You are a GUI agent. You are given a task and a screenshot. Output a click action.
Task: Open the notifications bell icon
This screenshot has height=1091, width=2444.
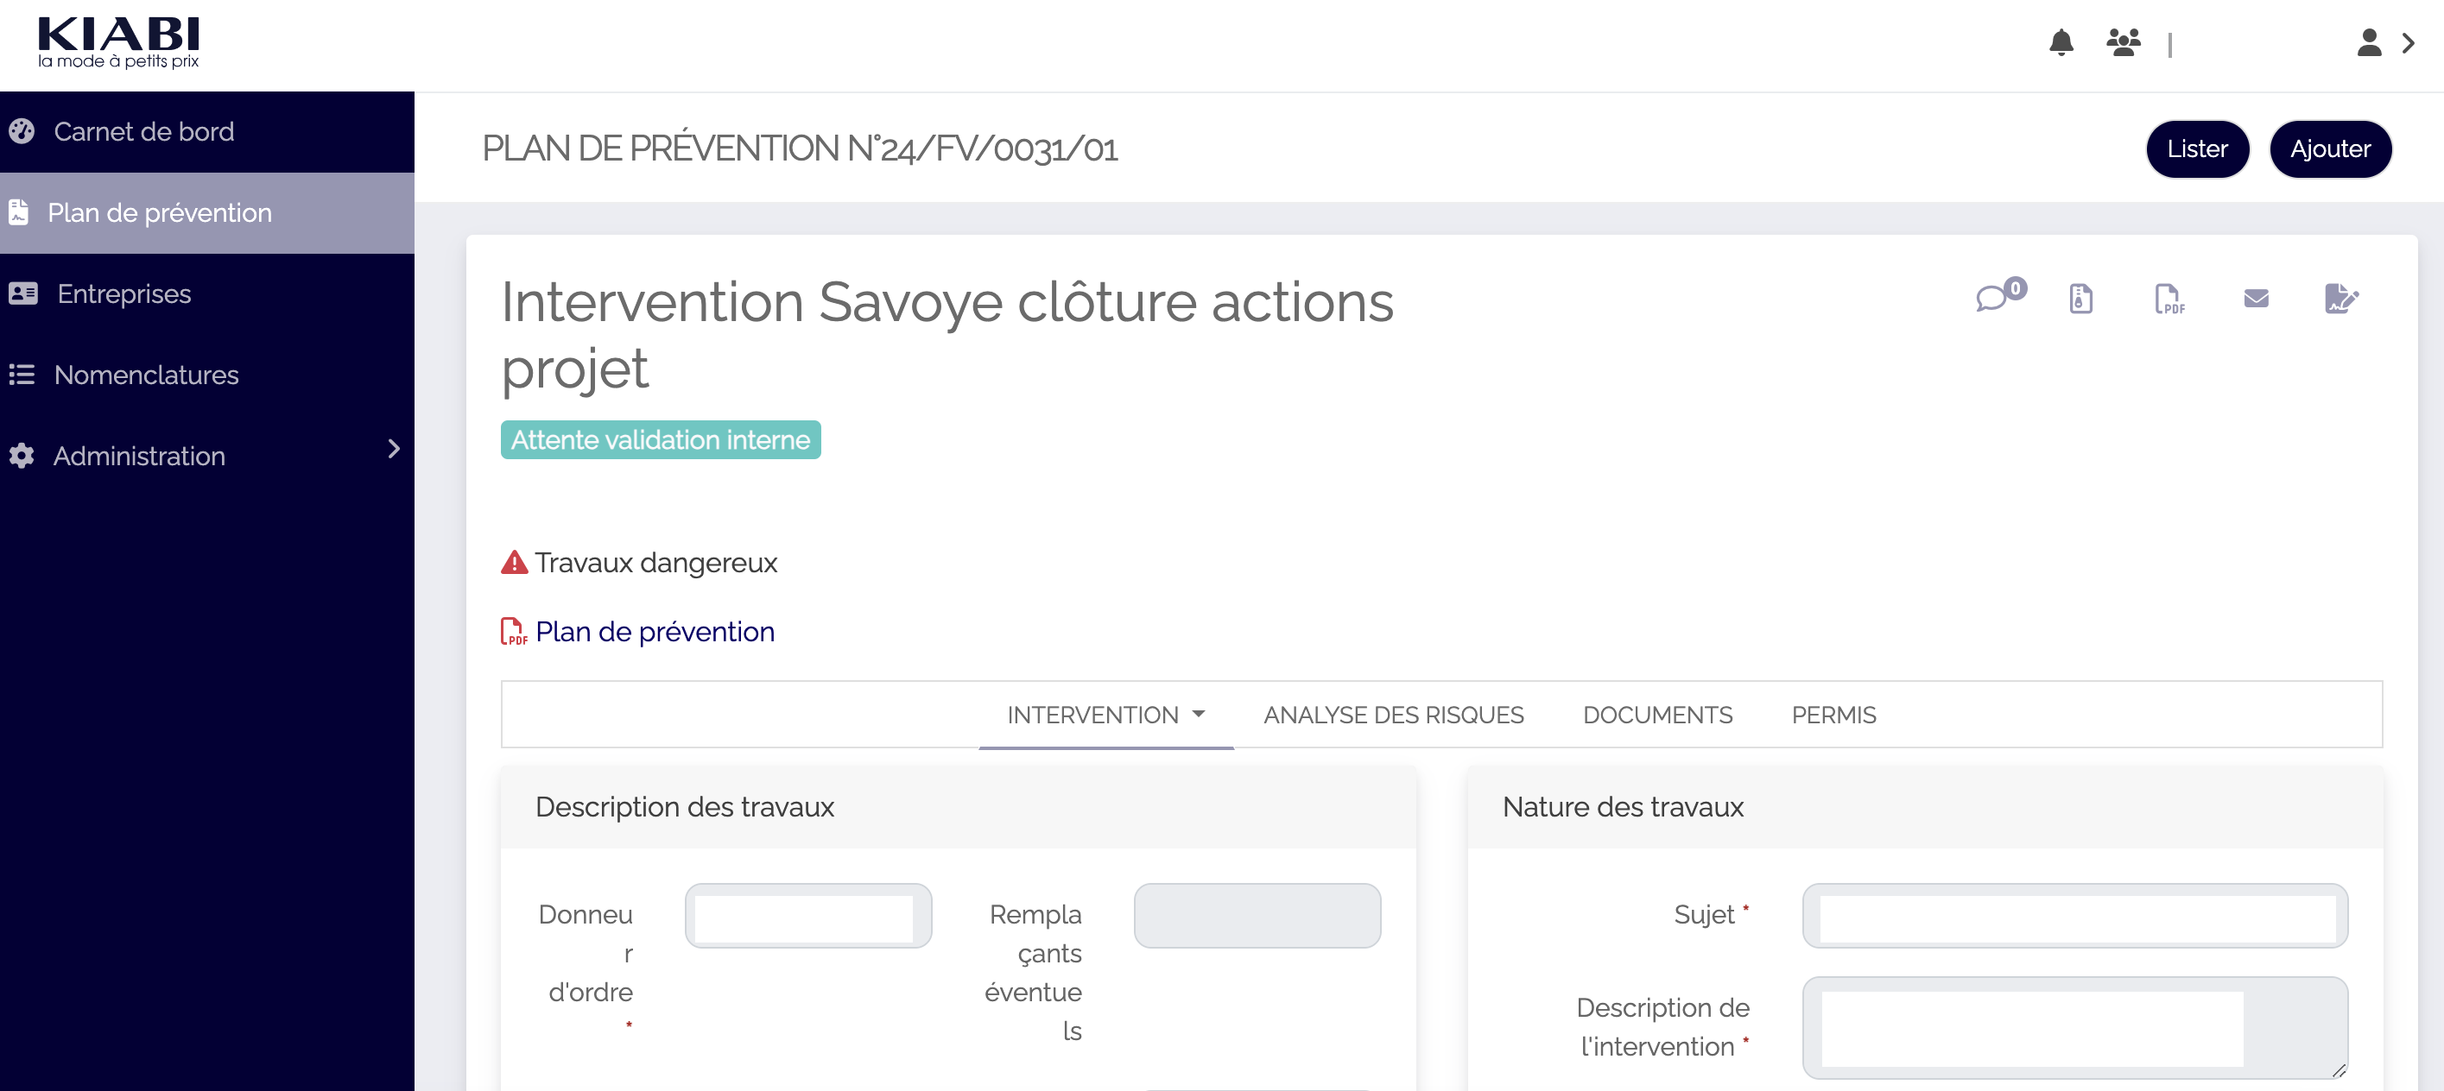pos(2061,42)
